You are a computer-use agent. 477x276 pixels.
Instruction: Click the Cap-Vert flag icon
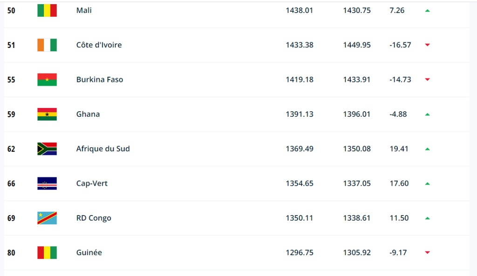pos(47,183)
